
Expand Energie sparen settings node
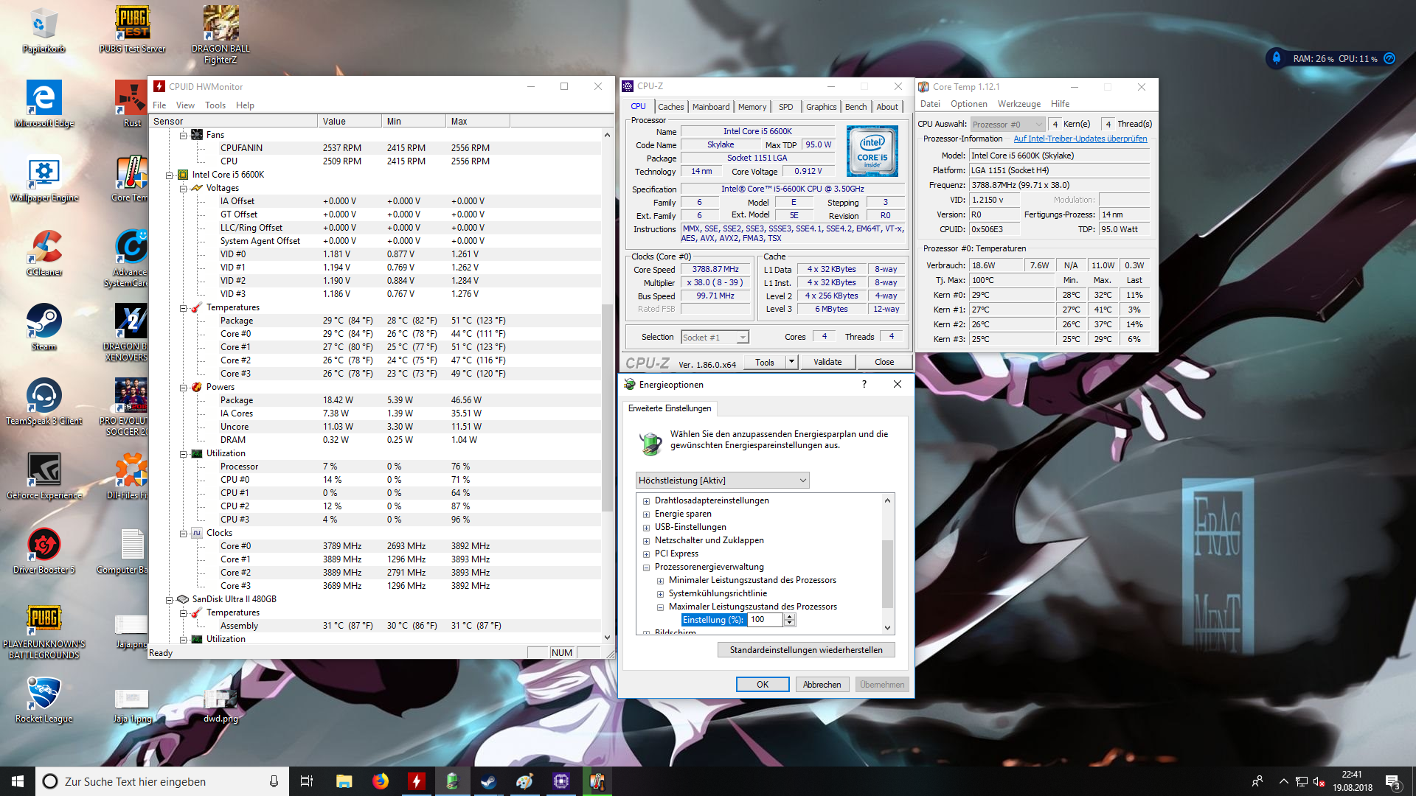click(646, 514)
